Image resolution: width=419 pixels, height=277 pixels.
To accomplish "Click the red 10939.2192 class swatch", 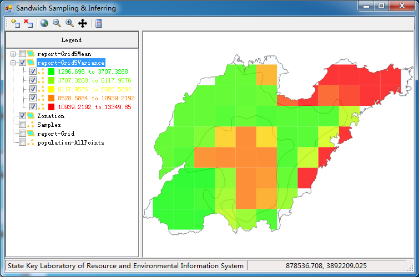I will click(51, 107).
